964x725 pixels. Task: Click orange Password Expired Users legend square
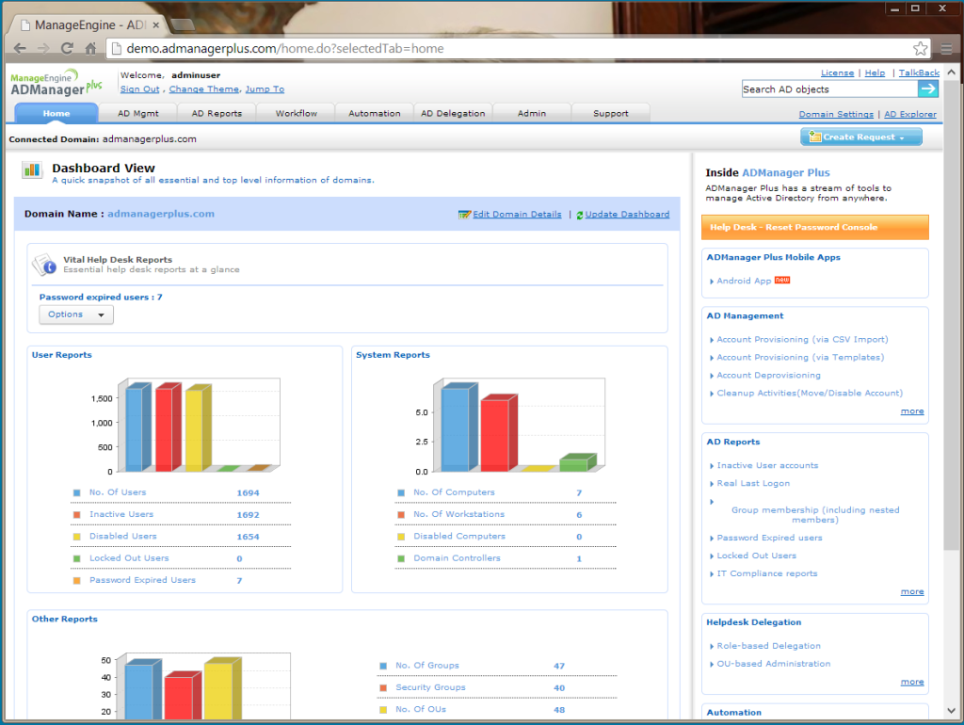[77, 581]
